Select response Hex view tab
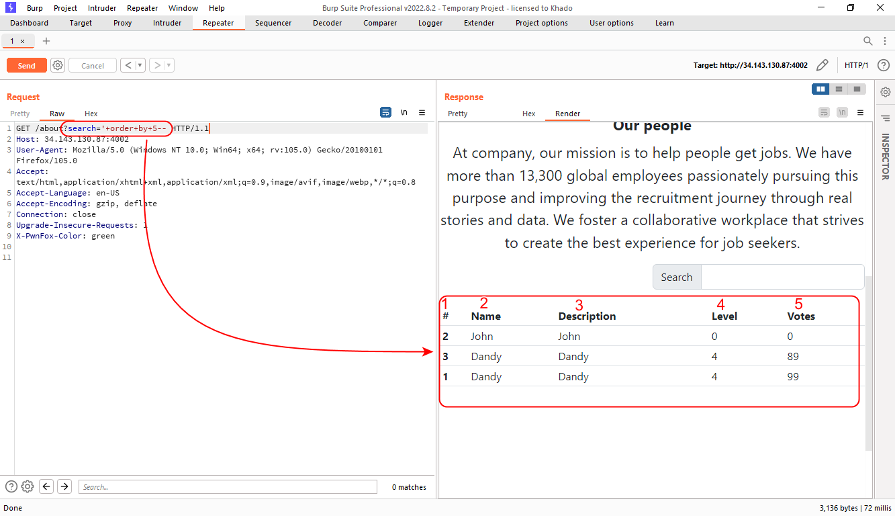 pos(528,114)
